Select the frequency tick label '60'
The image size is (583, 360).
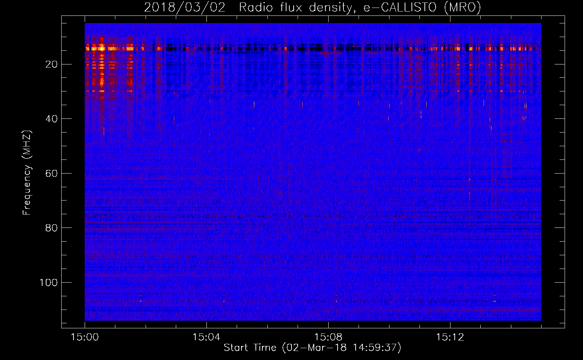(52, 174)
